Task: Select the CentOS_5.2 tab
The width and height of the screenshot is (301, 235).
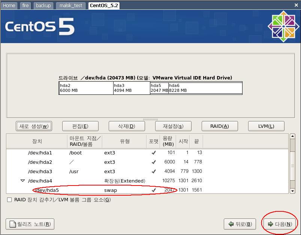Action: pyautogui.click(x=104, y=5)
